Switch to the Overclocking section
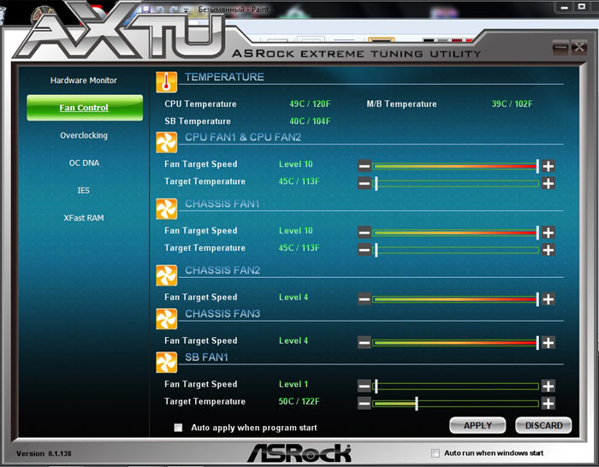The image size is (599, 467). tap(84, 135)
